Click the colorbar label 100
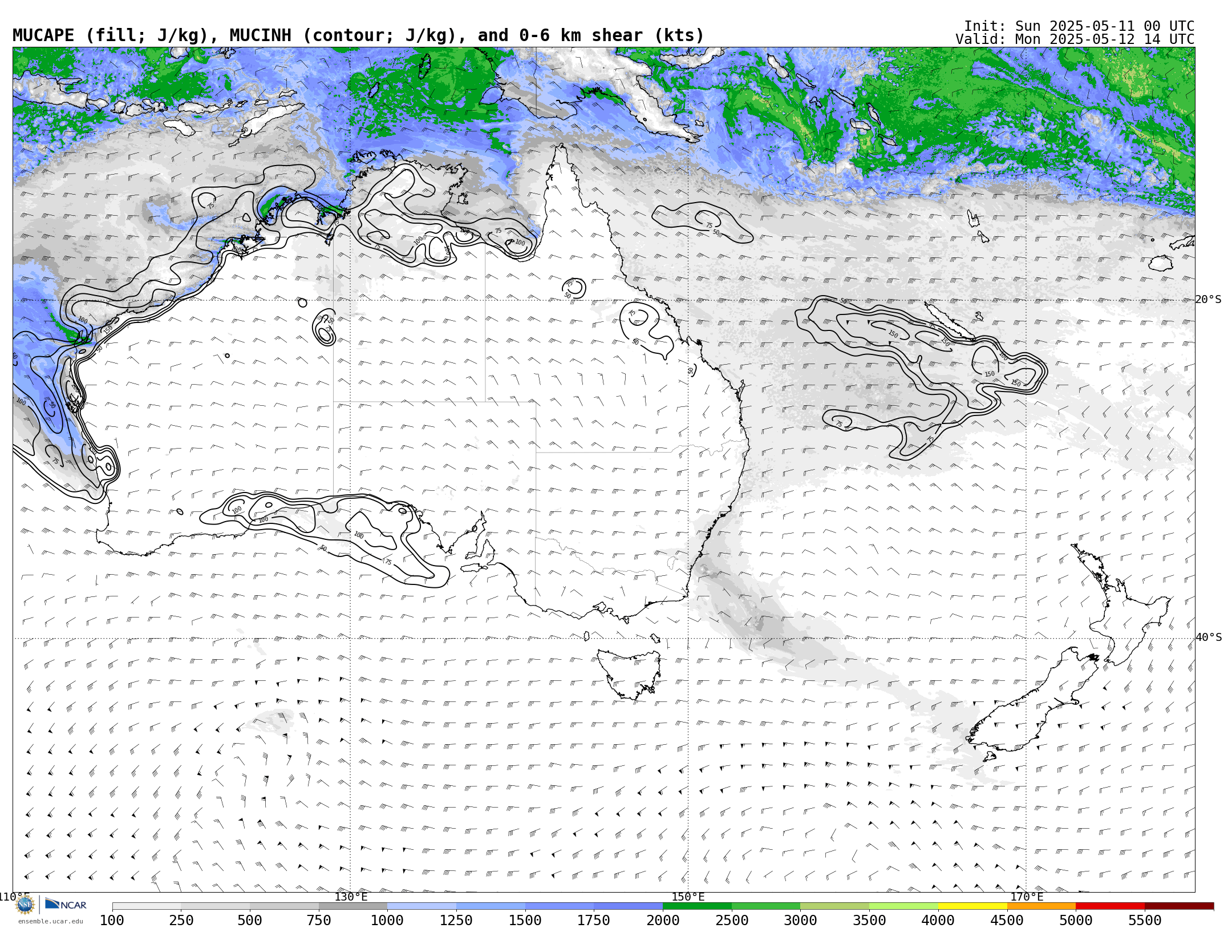Image resolution: width=1232 pixels, height=928 pixels. point(112,920)
